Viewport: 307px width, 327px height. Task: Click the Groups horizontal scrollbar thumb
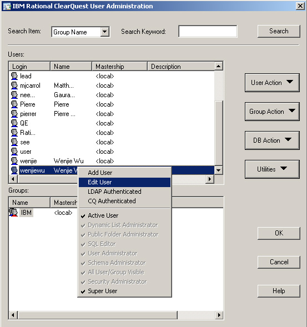97,315
